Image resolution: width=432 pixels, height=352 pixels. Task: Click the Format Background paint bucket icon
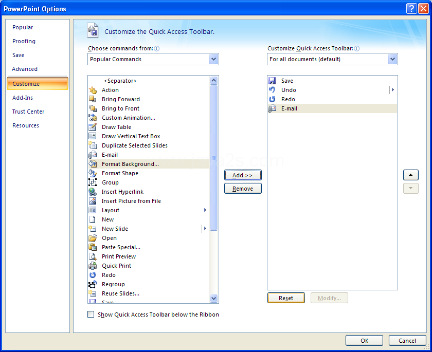(x=93, y=164)
